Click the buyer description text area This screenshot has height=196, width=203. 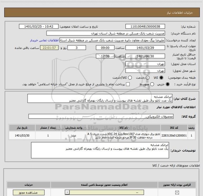[100, 150]
